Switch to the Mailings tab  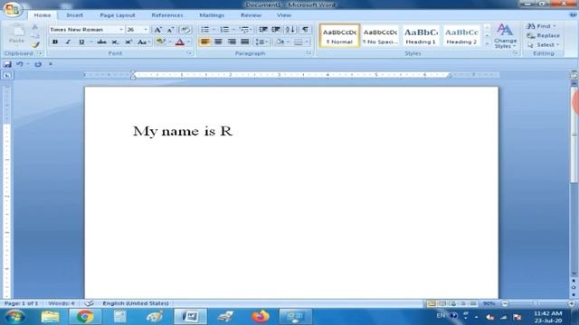coord(212,15)
